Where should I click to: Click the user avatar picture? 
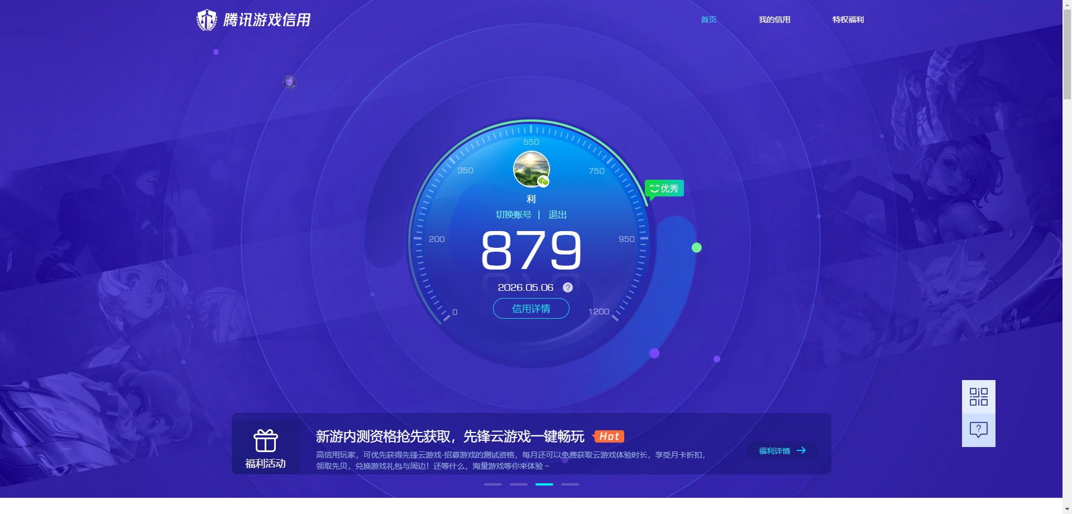[x=531, y=169]
